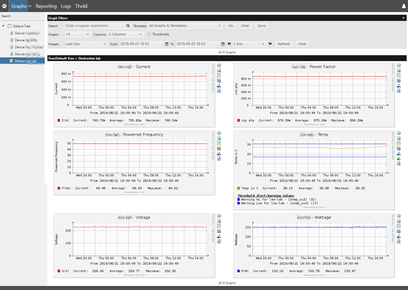Select the highlighted last Device tree item
This screenshot has width=408, height=290.
(22, 61)
